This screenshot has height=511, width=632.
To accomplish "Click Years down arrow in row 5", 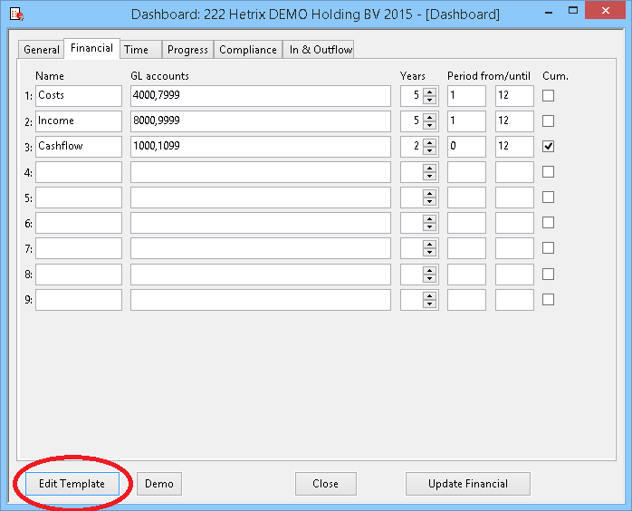I will (430, 202).
